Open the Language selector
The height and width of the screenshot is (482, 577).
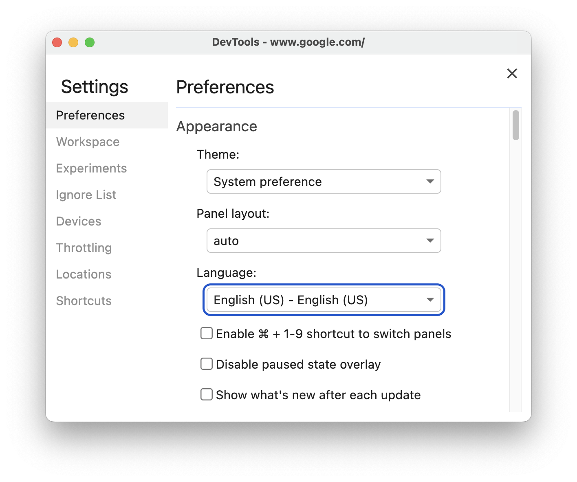(x=324, y=300)
